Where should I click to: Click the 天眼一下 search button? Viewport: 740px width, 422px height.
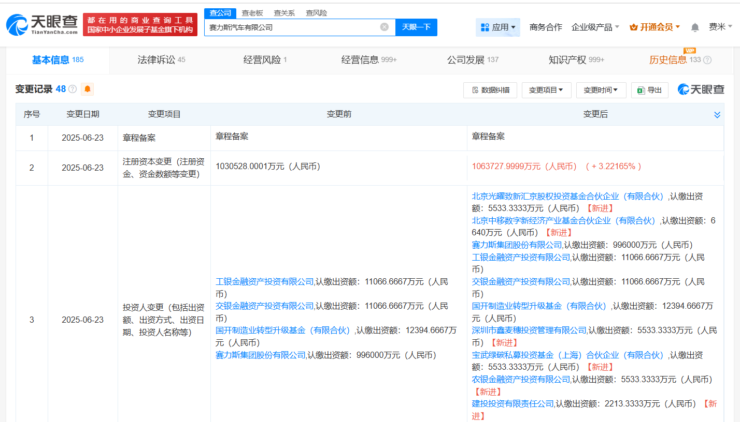pyautogui.click(x=416, y=27)
